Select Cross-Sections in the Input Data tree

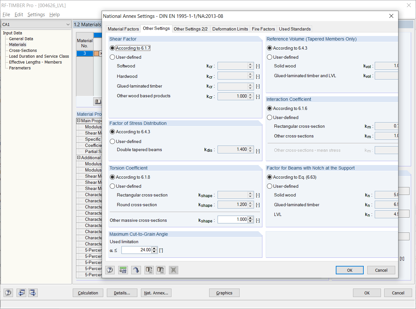(x=23, y=51)
